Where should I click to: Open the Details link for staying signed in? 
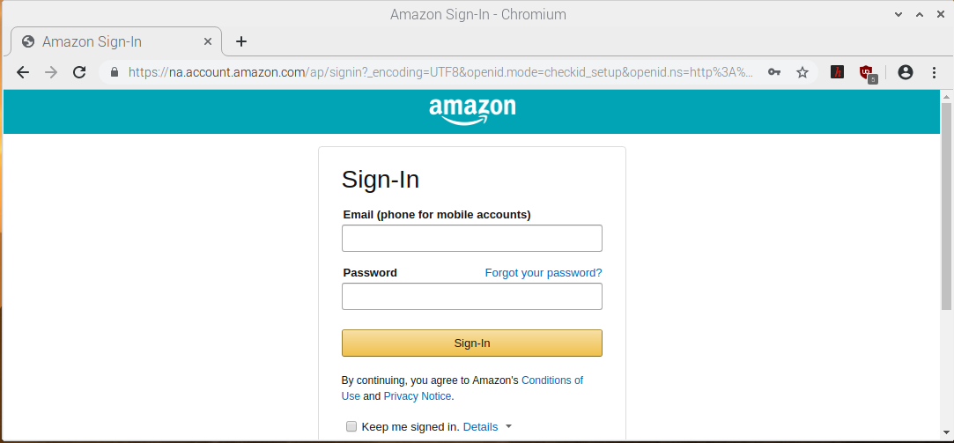click(x=480, y=426)
